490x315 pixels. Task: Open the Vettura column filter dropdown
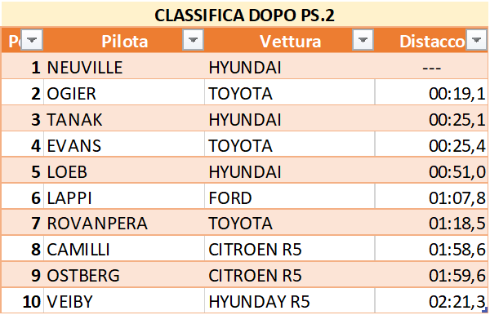click(363, 40)
